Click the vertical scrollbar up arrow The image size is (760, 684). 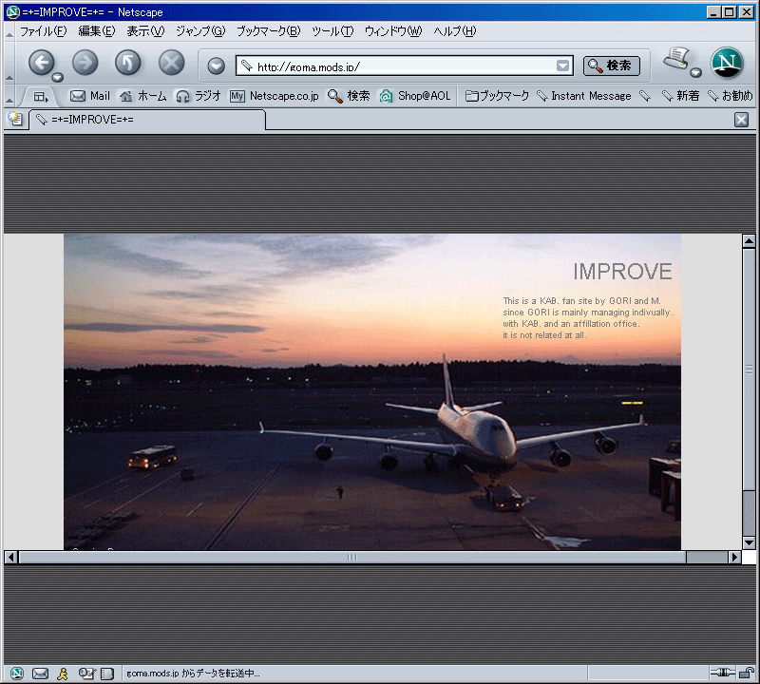pos(749,241)
